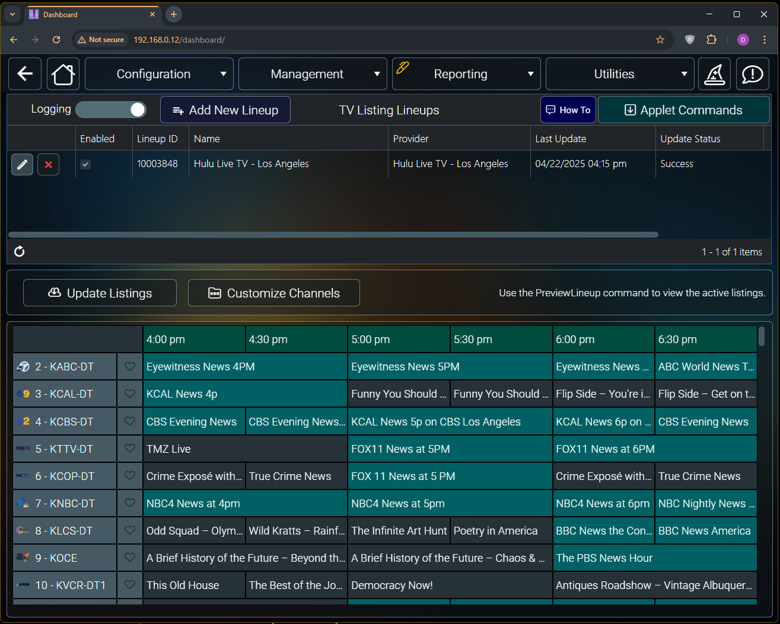Favorite the 10 - KVCR-DT1 channel
This screenshot has width=780, height=624.
[130, 585]
